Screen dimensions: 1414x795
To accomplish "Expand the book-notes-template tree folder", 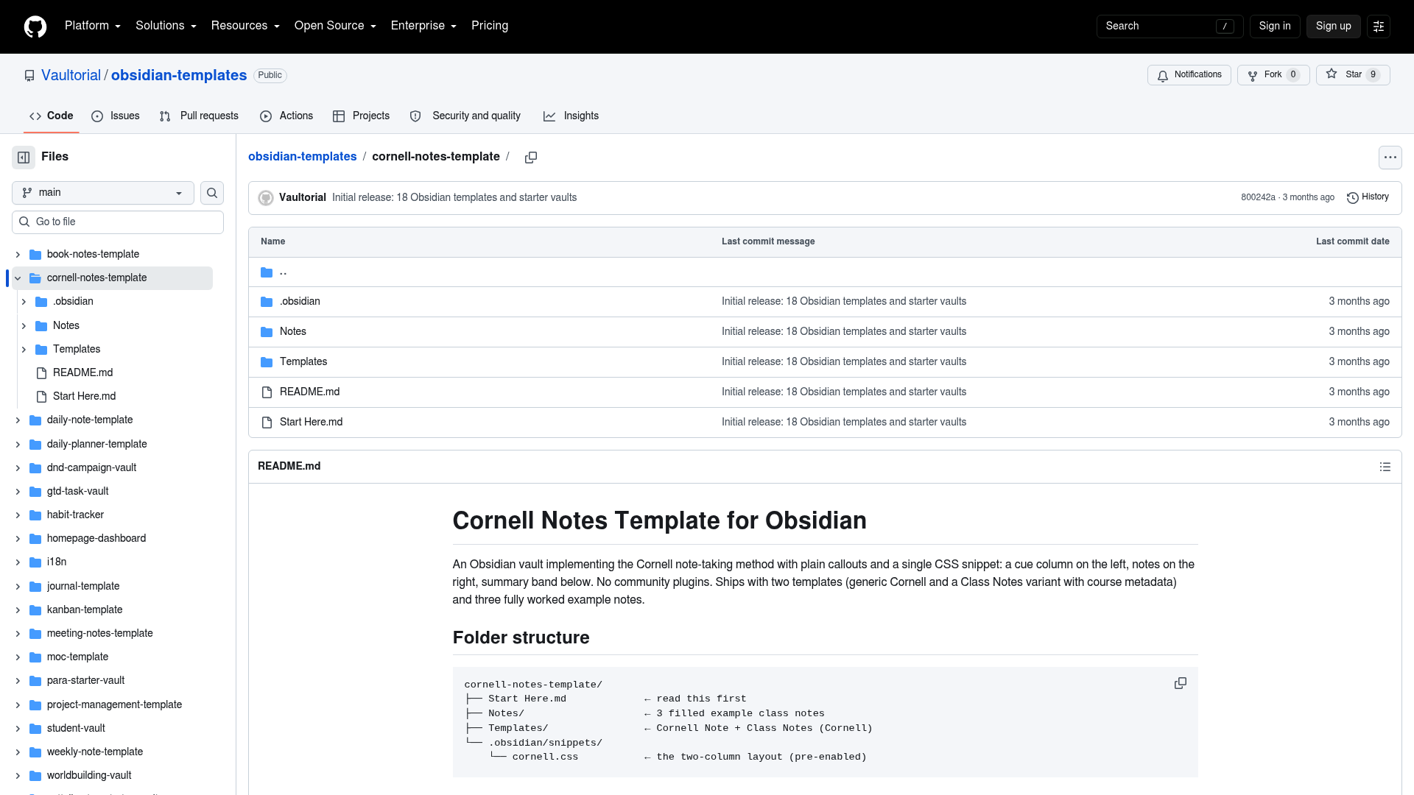I will 18,255.
